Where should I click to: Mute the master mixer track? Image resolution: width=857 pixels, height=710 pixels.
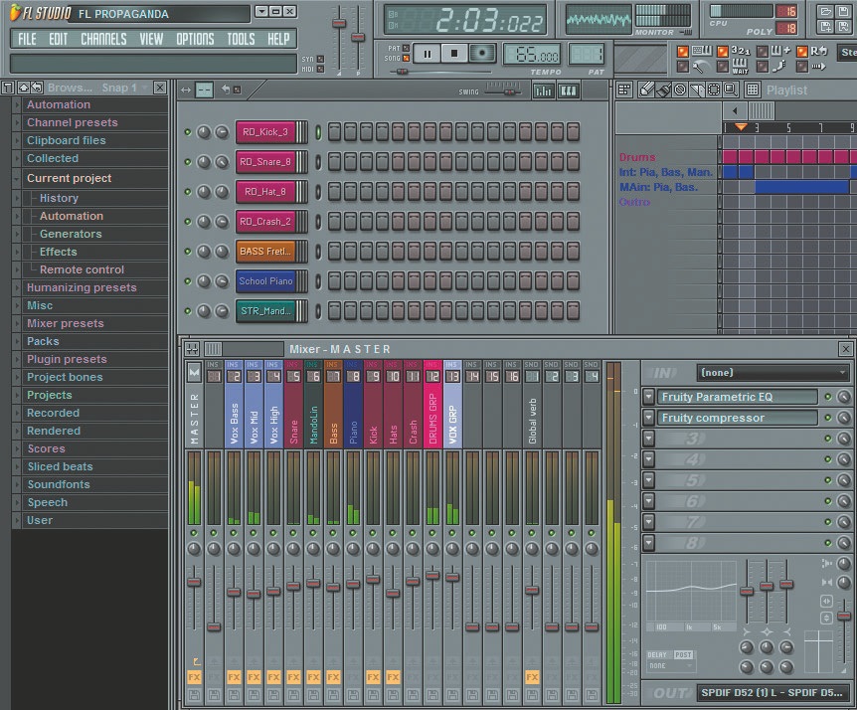[x=194, y=532]
